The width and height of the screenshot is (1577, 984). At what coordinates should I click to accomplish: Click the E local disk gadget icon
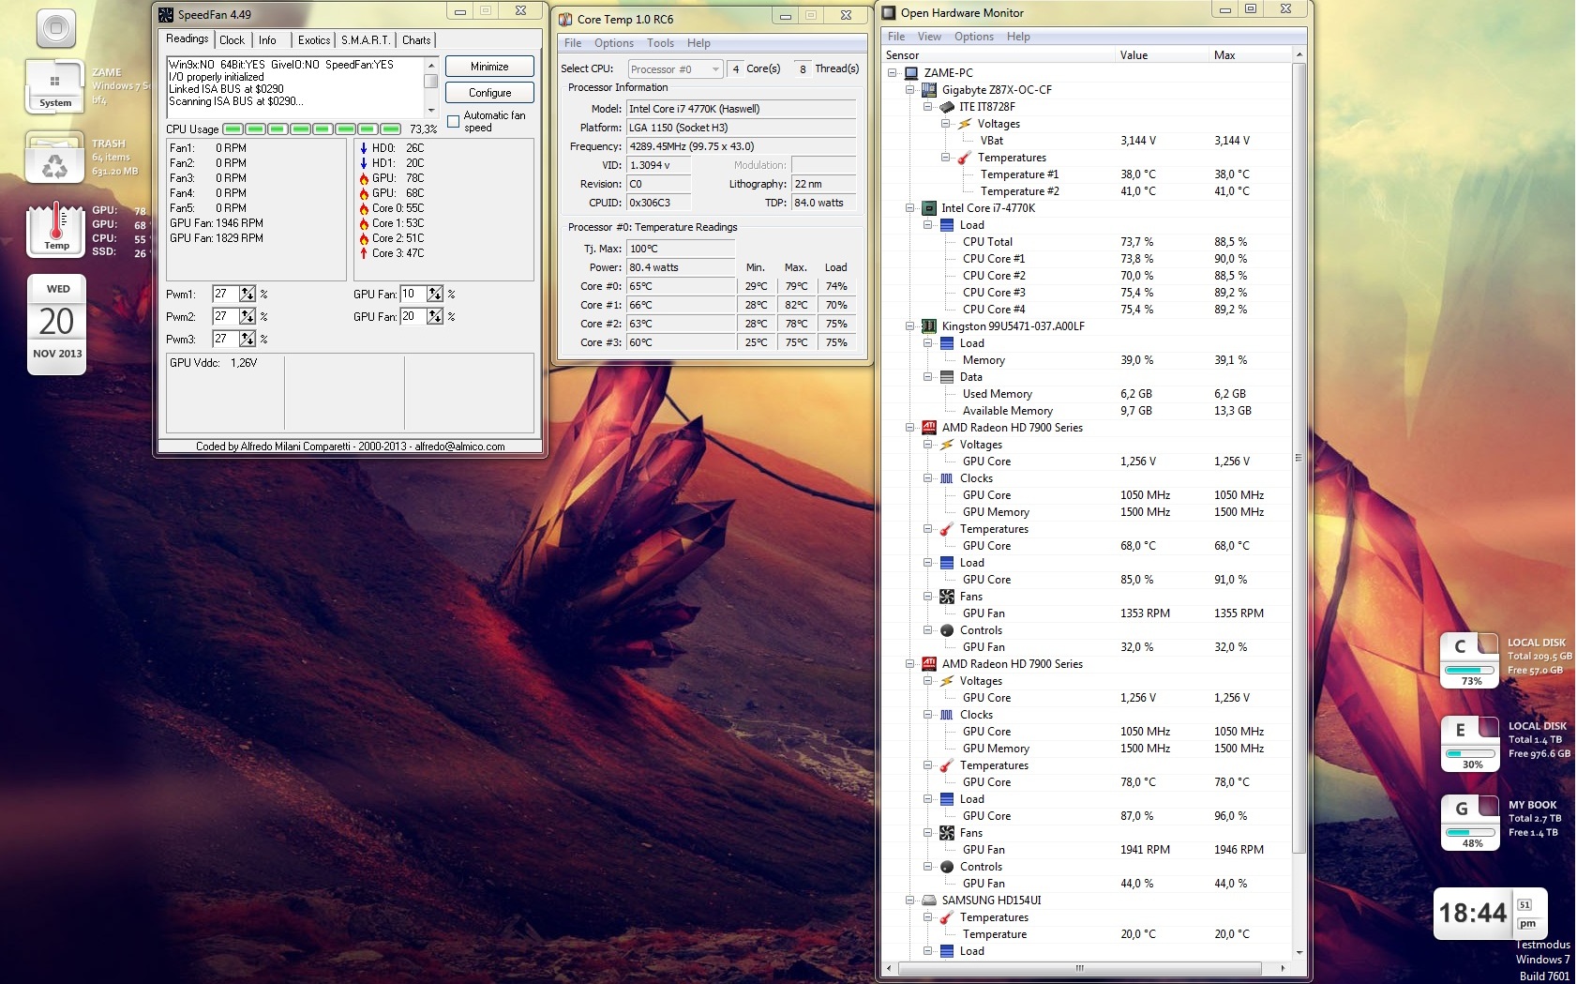[x=1469, y=743]
